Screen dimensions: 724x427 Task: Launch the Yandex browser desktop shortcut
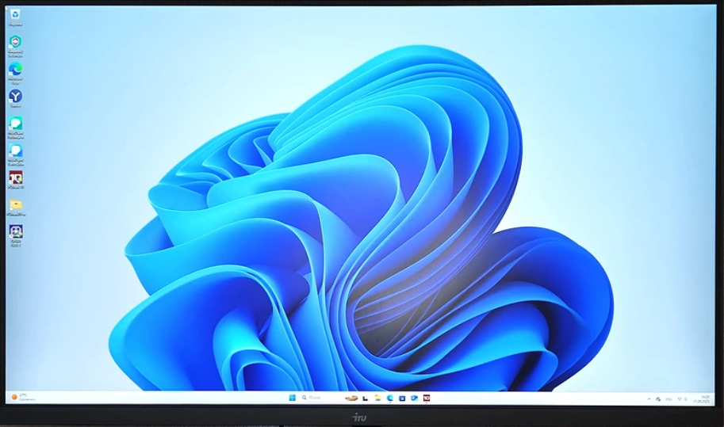(x=15, y=96)
